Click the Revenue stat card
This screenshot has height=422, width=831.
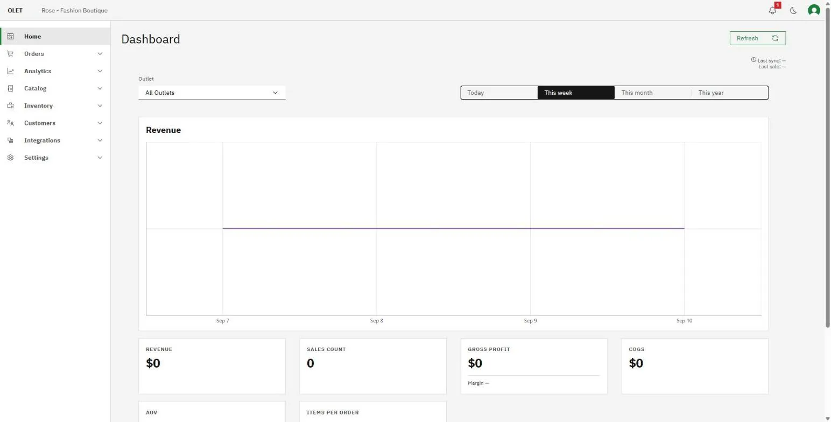[212, 366]
